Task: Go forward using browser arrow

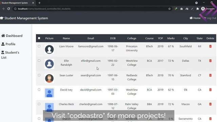Action: [3, 9]
